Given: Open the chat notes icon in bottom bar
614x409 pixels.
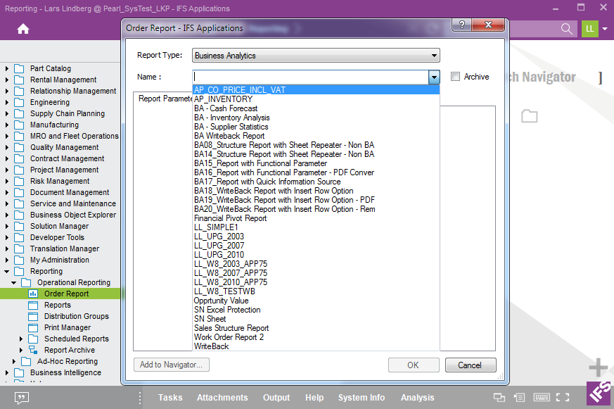Looking at the screenshot, I should 21,398.
